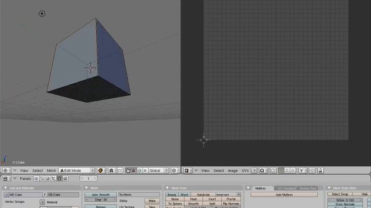Screen dimensions: 371x208
Task: Click the viewport shading draw type icon
Action: [101, 170]
